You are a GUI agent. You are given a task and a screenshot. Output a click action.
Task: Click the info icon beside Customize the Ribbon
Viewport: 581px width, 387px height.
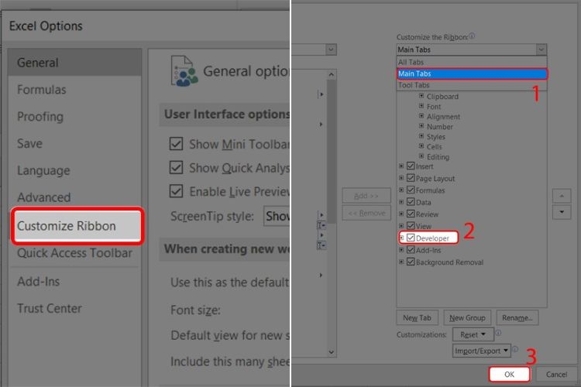pos(472,36)
